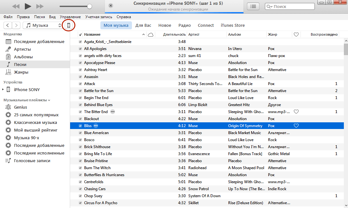Open the 25 самых популярных playlist
Viewport: 348px width, 208px height.
(35, 115)
